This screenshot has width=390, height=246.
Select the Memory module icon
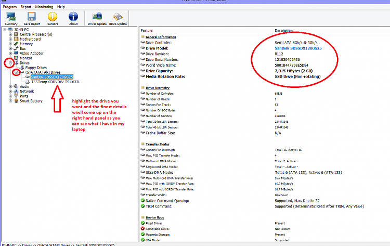[x=16, y=44]
